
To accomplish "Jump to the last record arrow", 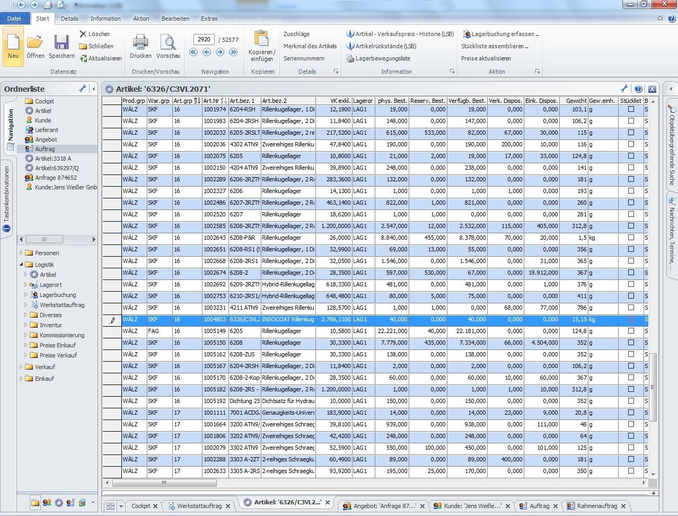I will click(x=233, y=52).
